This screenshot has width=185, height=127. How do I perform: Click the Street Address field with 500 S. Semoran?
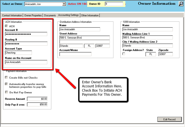coord(84,38)
